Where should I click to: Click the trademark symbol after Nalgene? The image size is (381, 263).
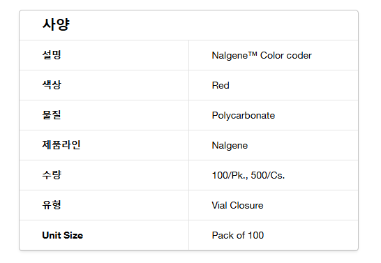(x=253, y=54)
